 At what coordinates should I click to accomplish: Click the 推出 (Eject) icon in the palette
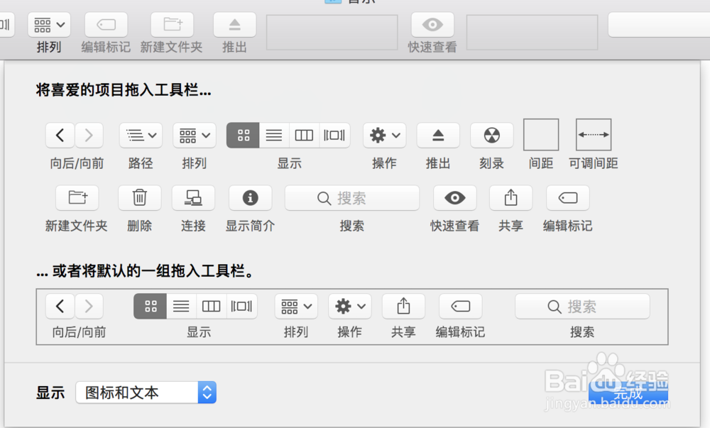(438, 135)
